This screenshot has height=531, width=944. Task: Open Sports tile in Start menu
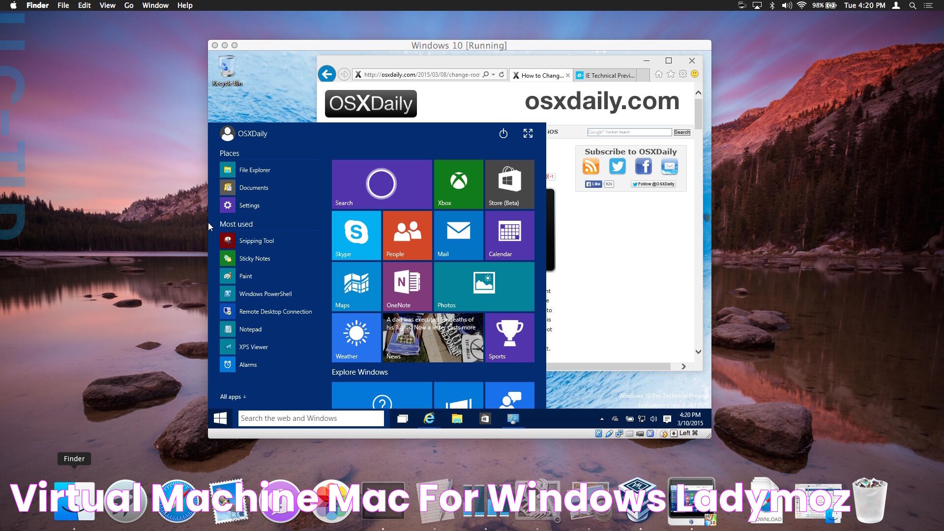[509, 337]
